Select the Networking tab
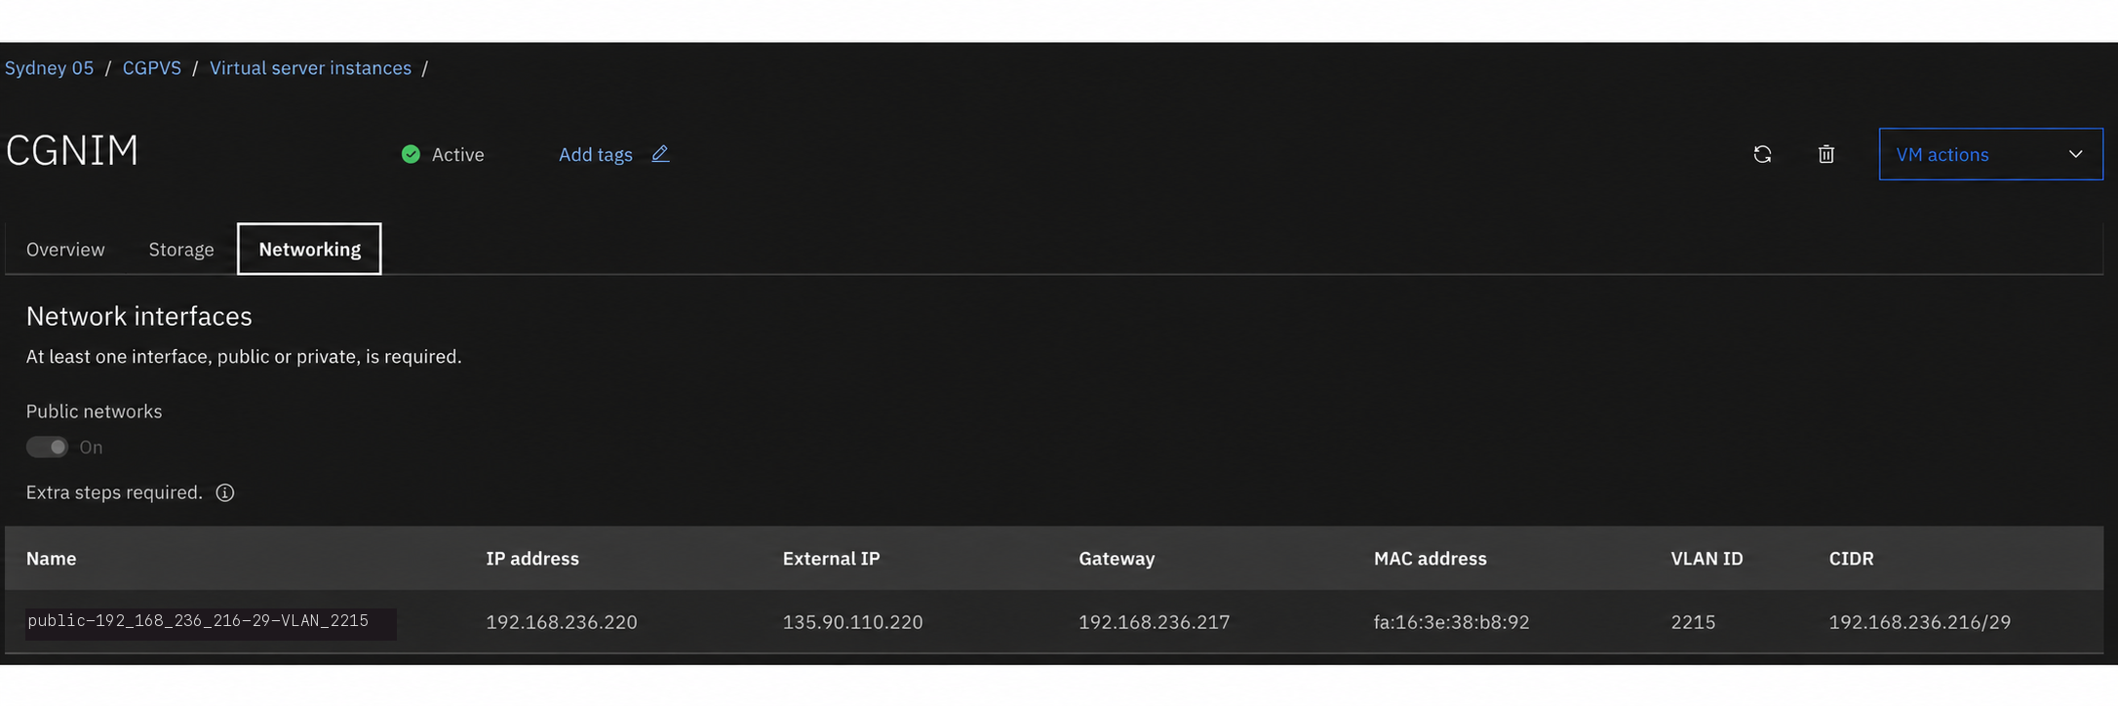This screenshot has width=2118, height=706. click(x=309, y=250)
